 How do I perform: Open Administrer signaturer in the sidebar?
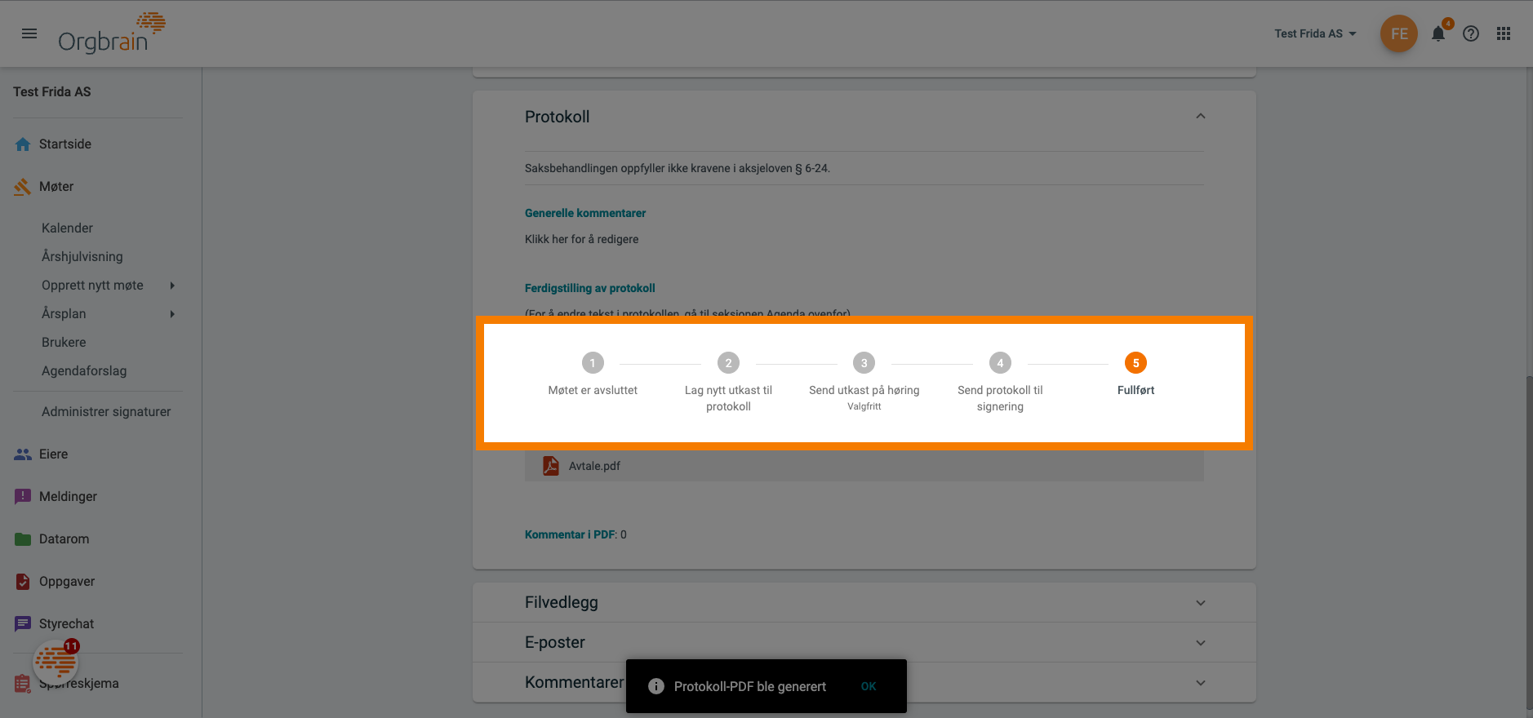click(106, 412)
